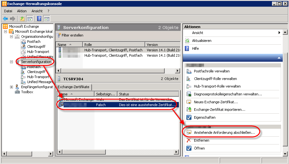This screenshot has height=164, width=289.
Task: Open the Aktion menu
Action: (x=22, y=11)
